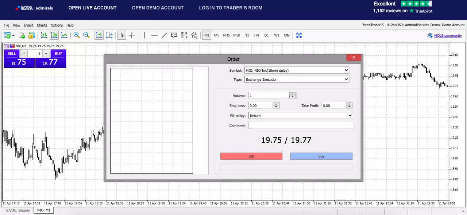Select M15 timeframe

[x=227, y=35]
